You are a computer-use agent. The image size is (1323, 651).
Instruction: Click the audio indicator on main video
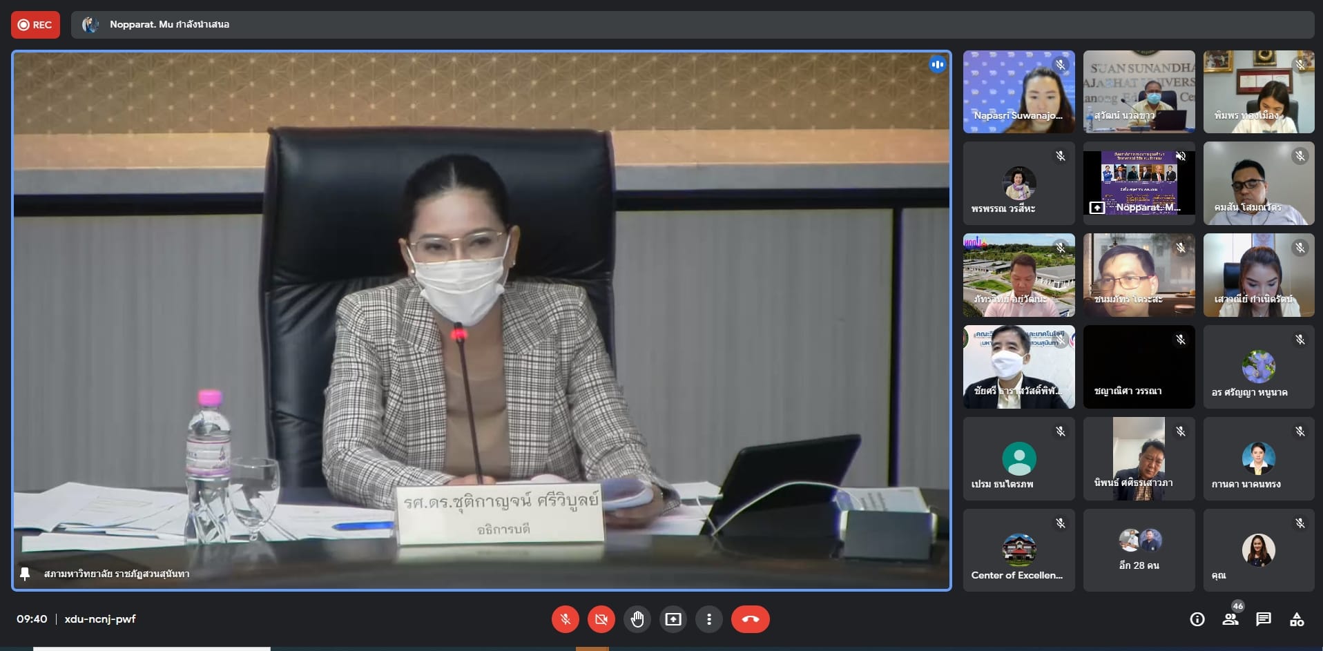click(936, 64)
